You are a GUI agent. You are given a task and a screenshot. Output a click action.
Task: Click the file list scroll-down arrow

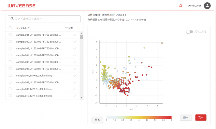point(81,98)
